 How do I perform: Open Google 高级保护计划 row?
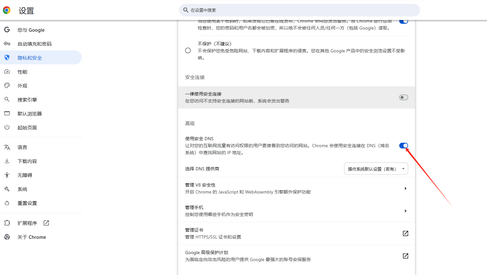[297, 256]
